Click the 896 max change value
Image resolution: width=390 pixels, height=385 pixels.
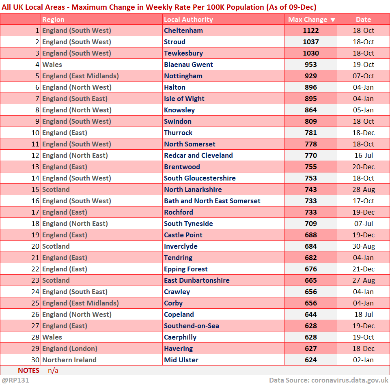310,87
